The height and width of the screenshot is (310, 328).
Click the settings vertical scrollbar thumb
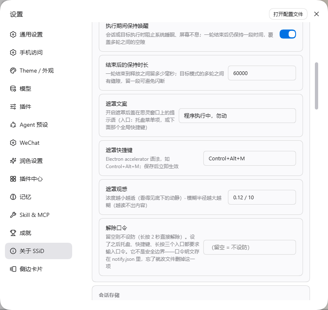[317, 86]
